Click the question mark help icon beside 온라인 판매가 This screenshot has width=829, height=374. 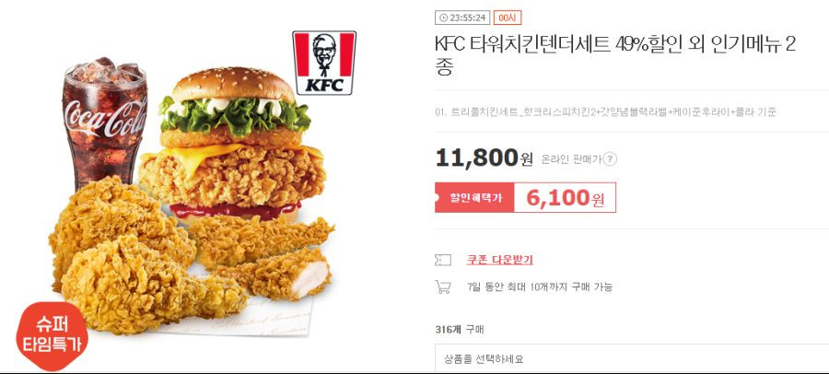(610, 158)
